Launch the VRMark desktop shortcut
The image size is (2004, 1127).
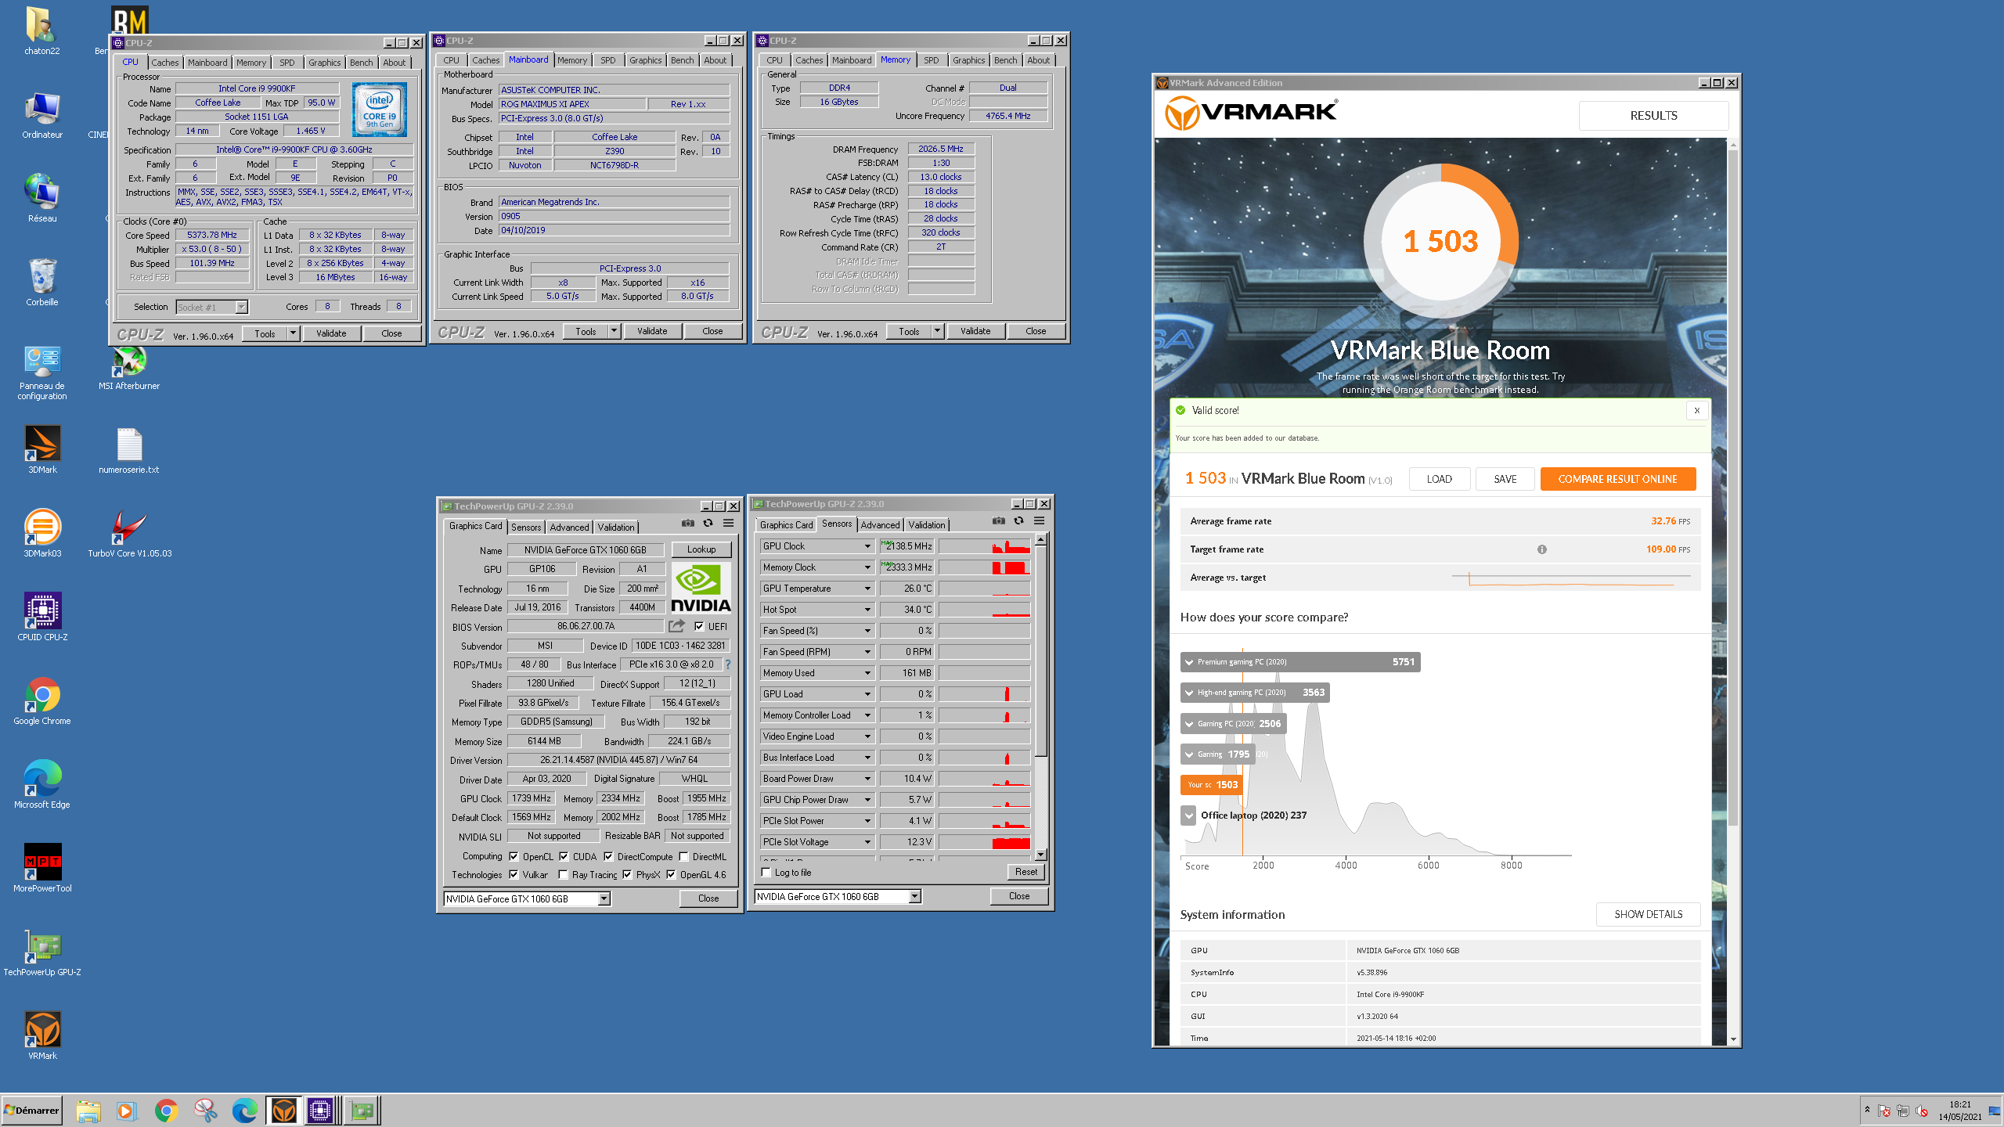coord(42,1036)
